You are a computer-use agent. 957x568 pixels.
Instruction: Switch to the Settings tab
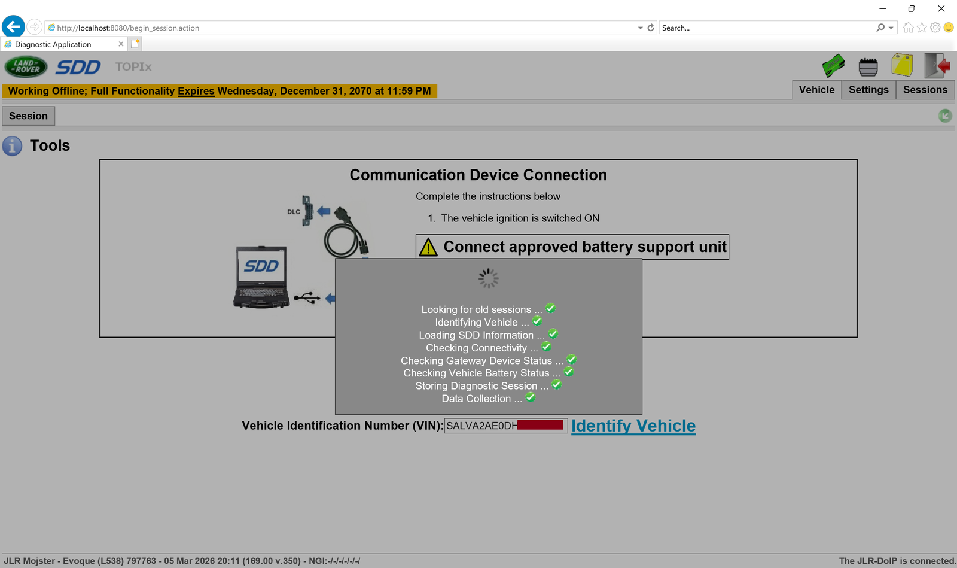868,90
